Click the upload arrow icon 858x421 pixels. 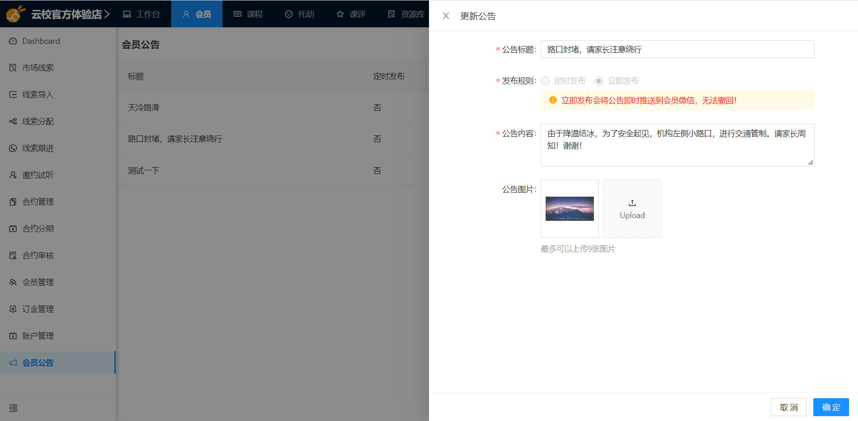point(632,203)
